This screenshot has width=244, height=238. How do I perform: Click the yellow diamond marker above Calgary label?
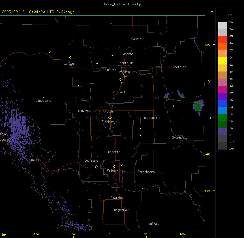click(115, 166)
